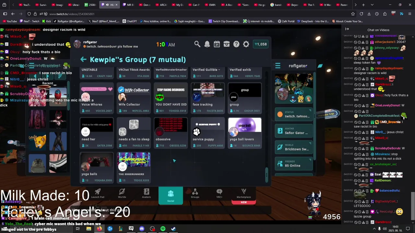The height and width of the screenshot is (233, 415).
Task: Click the Twitch chat scrollbar
Action: coord(413,205)
